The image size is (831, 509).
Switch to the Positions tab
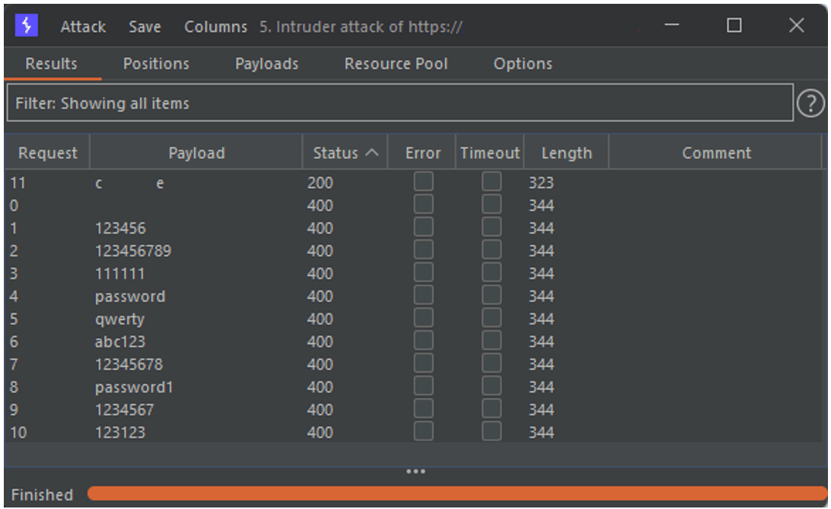point(156,64)
